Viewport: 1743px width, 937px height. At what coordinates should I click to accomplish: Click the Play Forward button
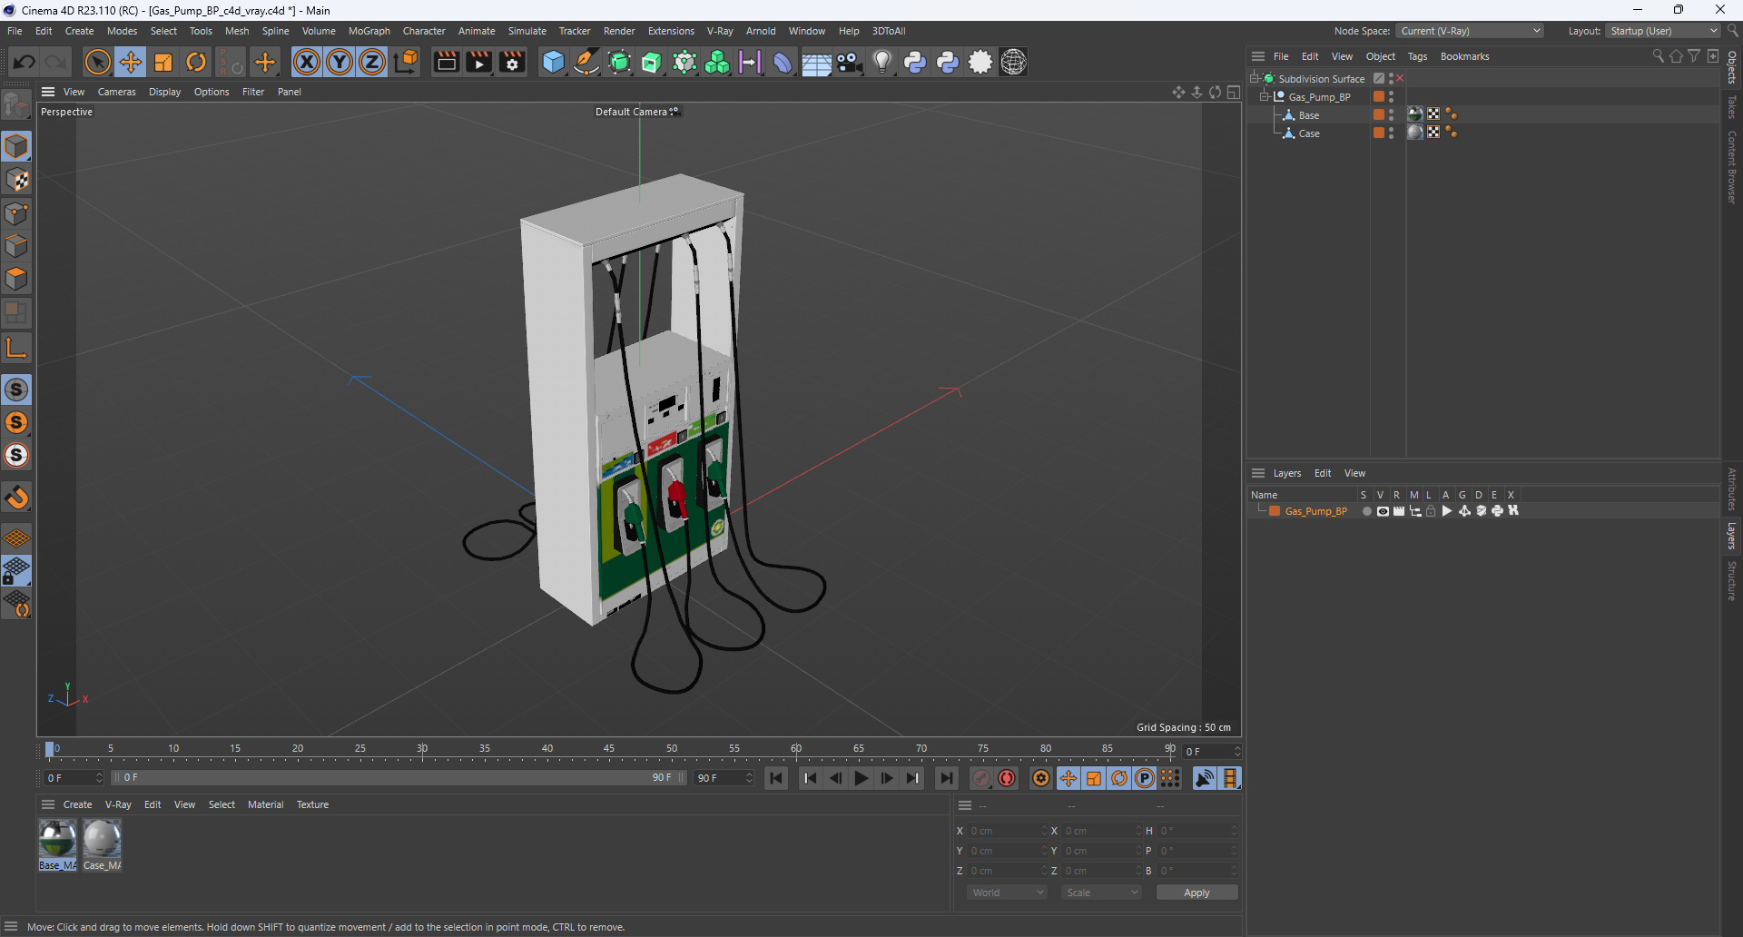coord(862,778)
